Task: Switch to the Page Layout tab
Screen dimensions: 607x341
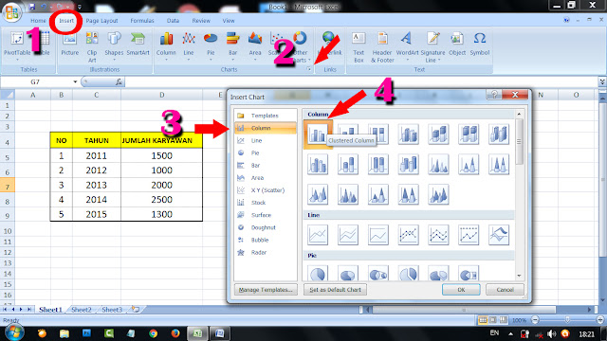Action: pyautogui.click(x=101, y=21)
